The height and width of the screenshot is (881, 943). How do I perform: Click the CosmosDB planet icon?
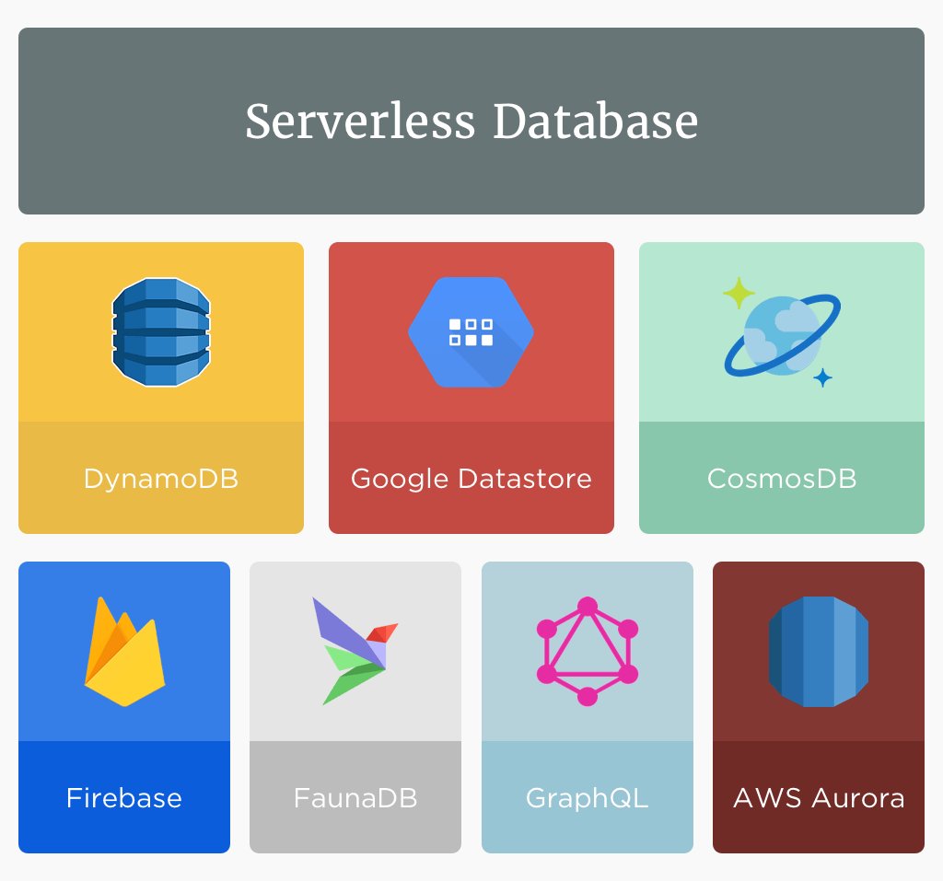tap(782, 332)
